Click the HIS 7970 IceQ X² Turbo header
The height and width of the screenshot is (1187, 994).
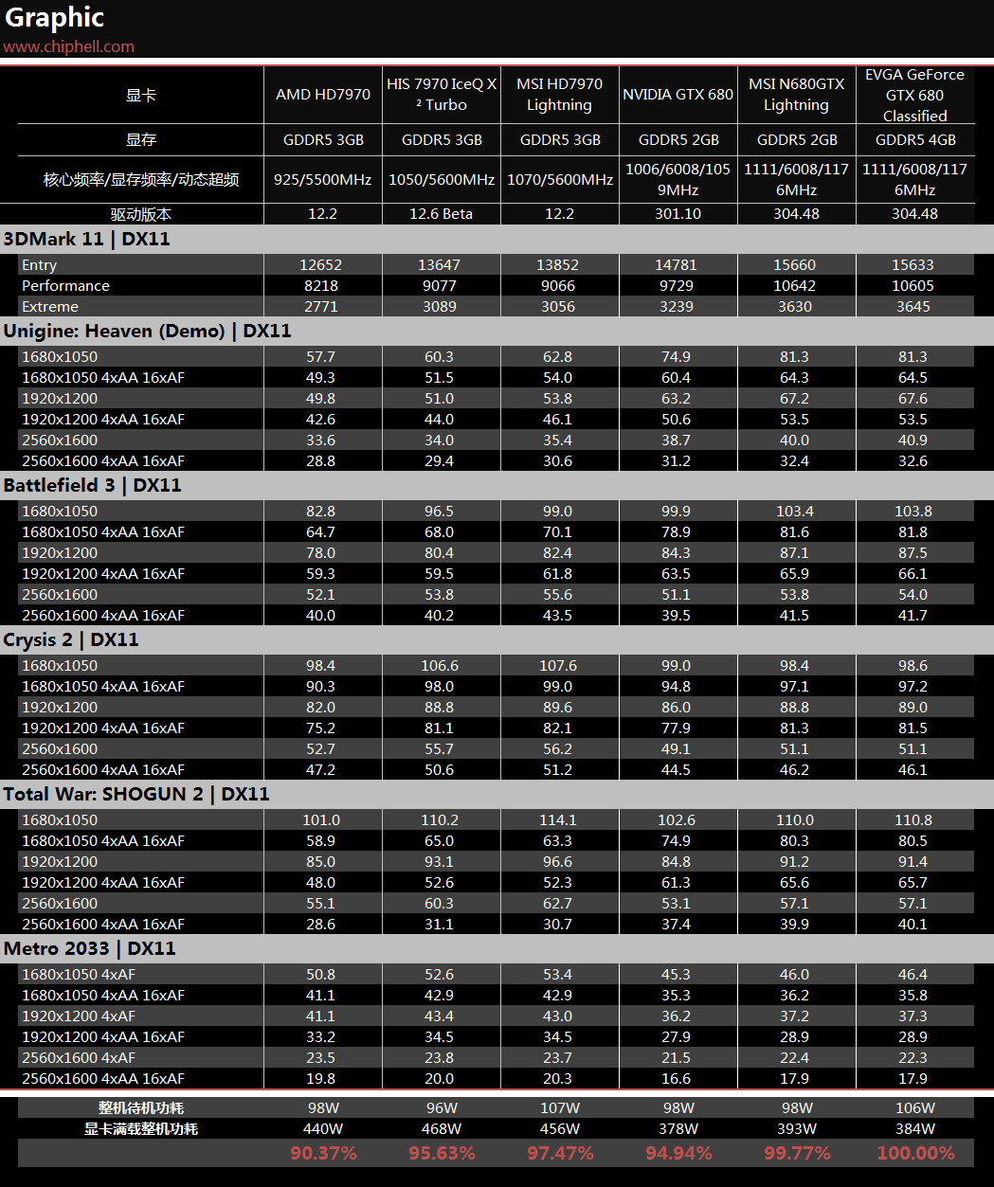442,95
